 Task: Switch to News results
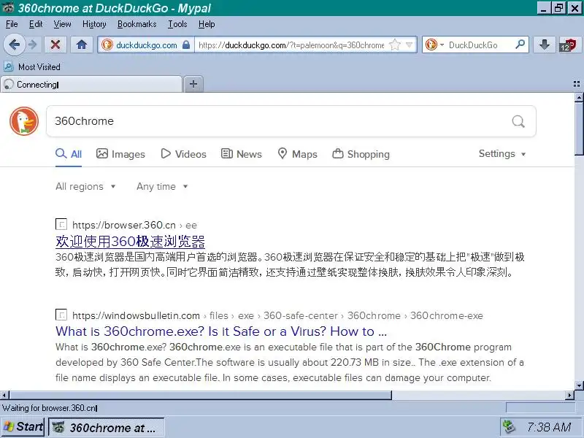click(242, 154)
